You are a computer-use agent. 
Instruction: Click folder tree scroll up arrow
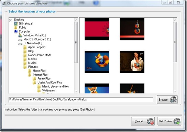click(x=76, y=20)
